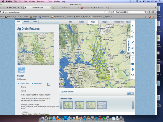Click the Firefox icon in dock
The width and height of the screenshot is (163, 122).
pyautogui.click(x=58, y=118)
